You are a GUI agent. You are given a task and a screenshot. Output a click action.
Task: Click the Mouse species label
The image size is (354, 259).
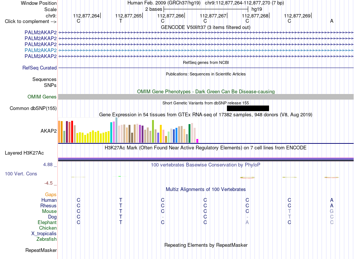49,211
